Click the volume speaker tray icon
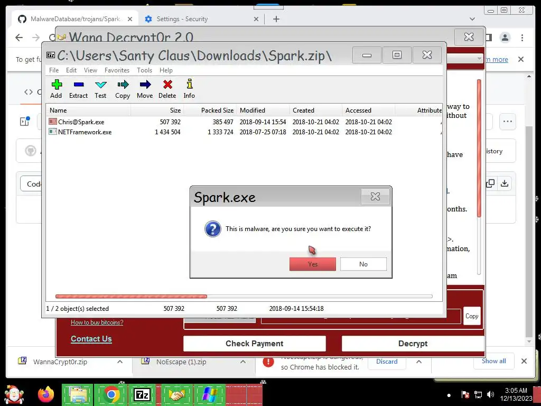This screenshot has width=541, height=406. (490, 394)
